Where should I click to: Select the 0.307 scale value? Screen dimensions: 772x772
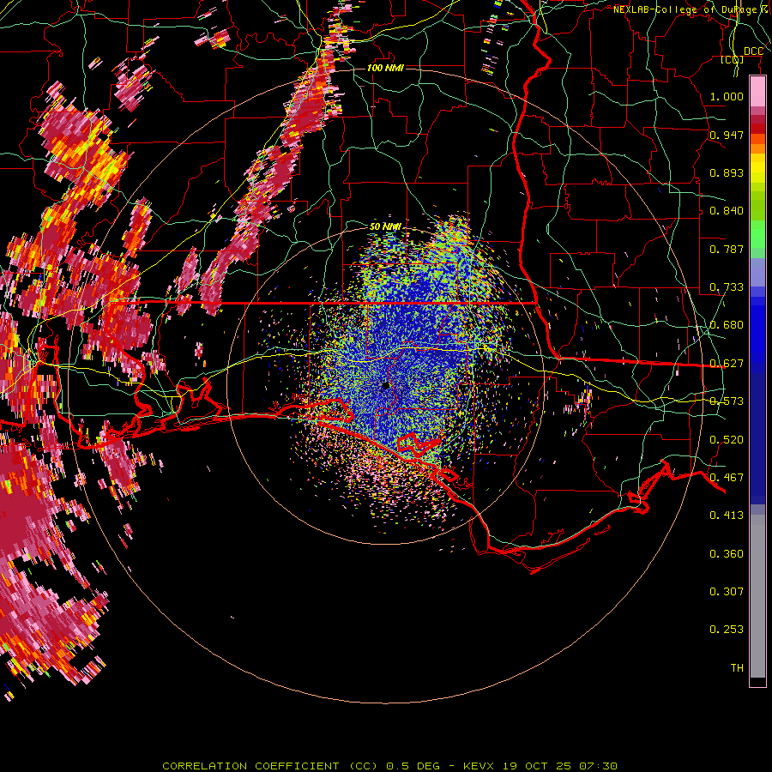(727, 591)
